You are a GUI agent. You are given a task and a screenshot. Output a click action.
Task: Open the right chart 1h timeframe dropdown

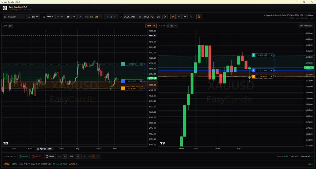172,26
